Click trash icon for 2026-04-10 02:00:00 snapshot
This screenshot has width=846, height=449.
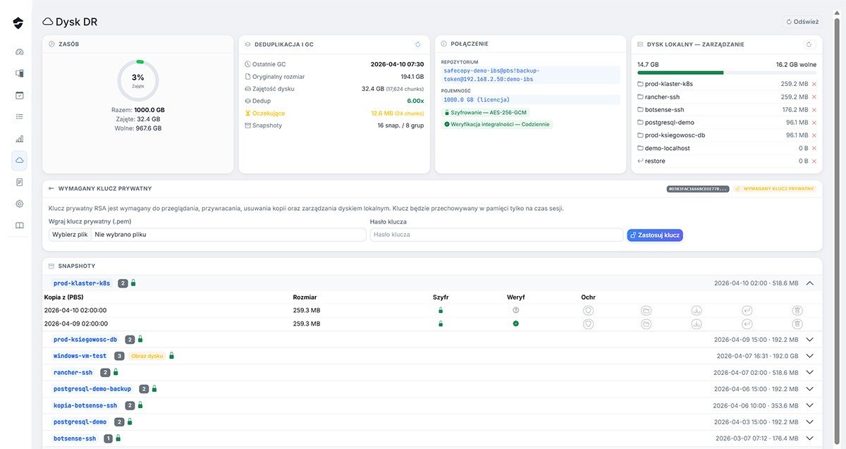(797, 310)
